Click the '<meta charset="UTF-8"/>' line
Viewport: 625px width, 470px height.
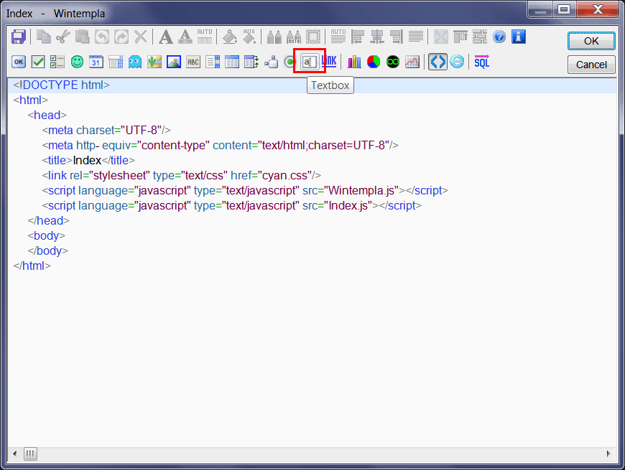(x=106, y=130)
